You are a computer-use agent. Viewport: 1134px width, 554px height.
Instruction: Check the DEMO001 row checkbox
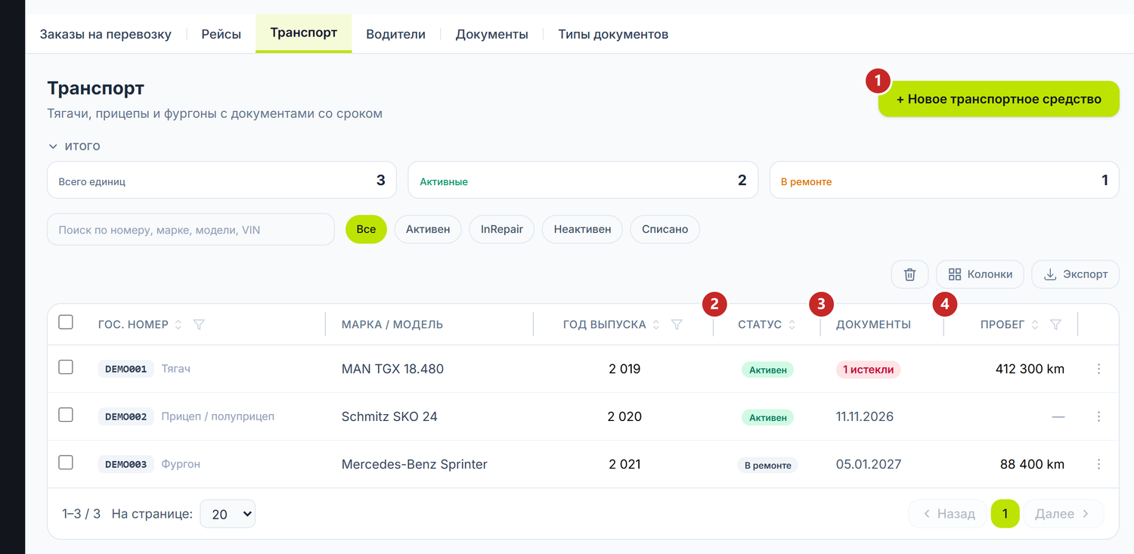(66, 367)
